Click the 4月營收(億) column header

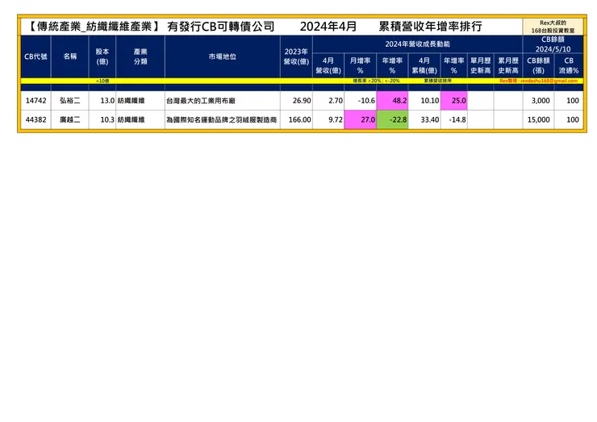click(x=328, y=65)
